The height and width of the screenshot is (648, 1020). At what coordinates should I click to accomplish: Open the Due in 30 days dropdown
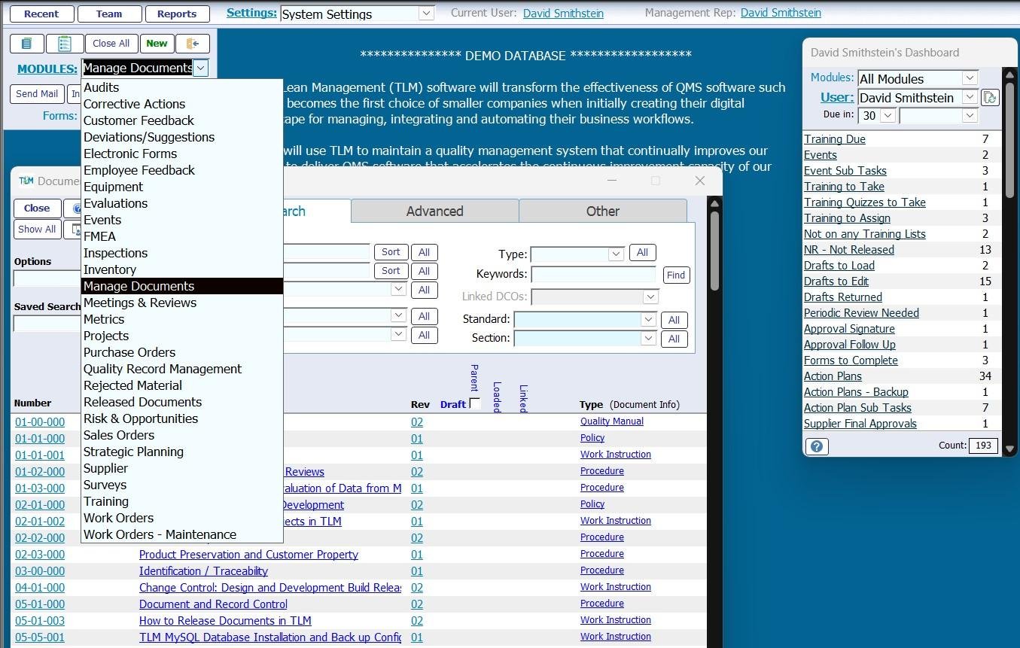tap(888, 116)
